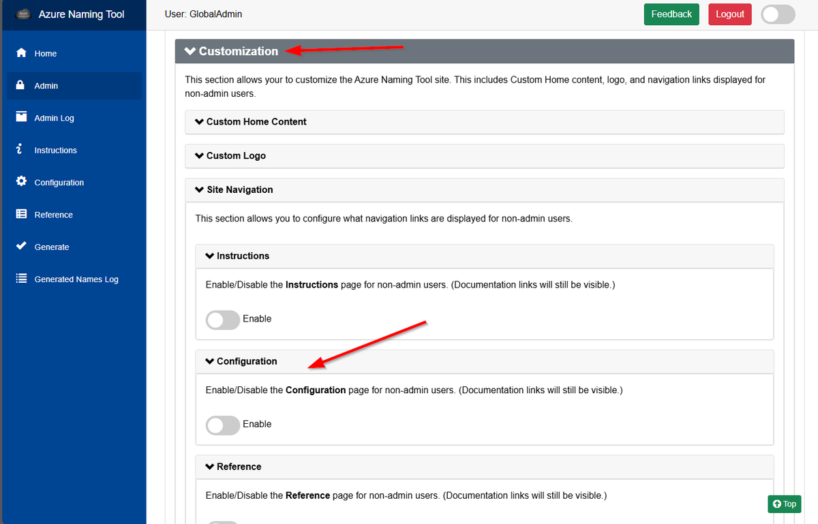Jump to Top with the green button

coord(785,504)
